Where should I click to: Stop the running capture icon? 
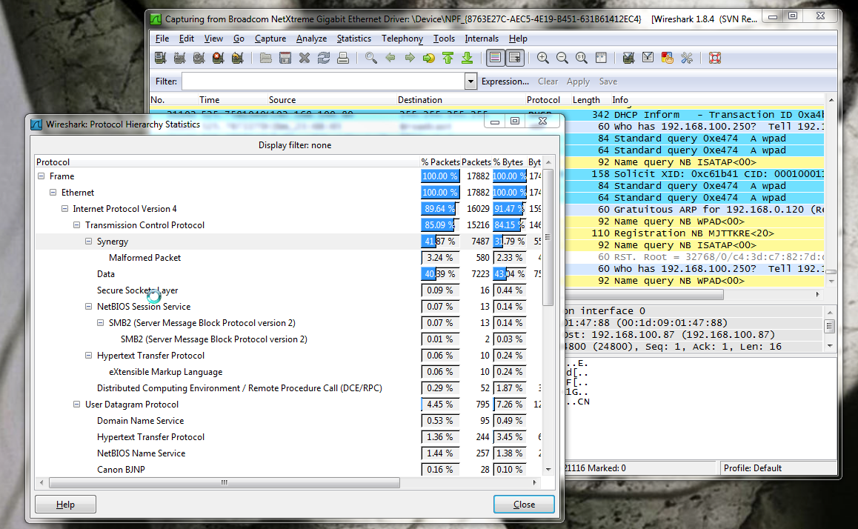click(x=218, y=58)
